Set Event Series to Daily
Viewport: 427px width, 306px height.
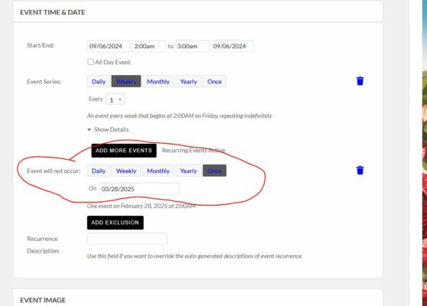click(99, 82)
